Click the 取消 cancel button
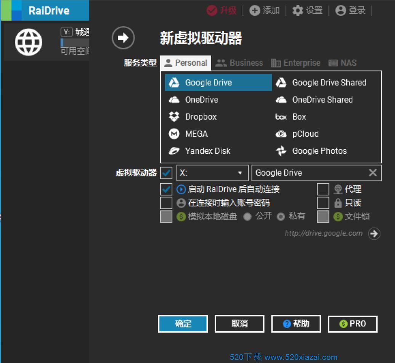395x363 pixels. coord(239,324)
